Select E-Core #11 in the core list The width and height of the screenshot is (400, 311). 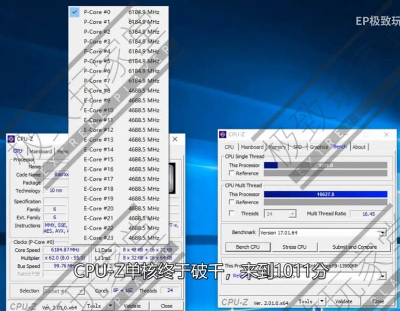click(118, 120)
